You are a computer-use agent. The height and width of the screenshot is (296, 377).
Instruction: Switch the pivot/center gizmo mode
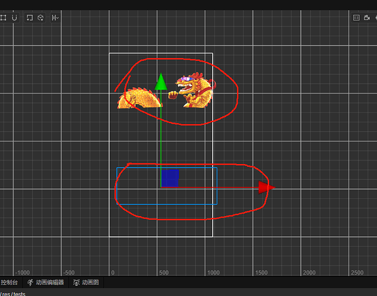30,18
